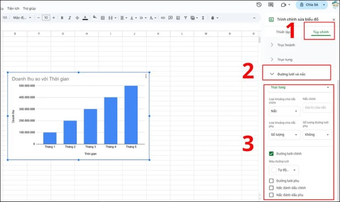340x202 pixels.
Task: Apply strikethrough formatting
Action: click(x=77, y=18)
